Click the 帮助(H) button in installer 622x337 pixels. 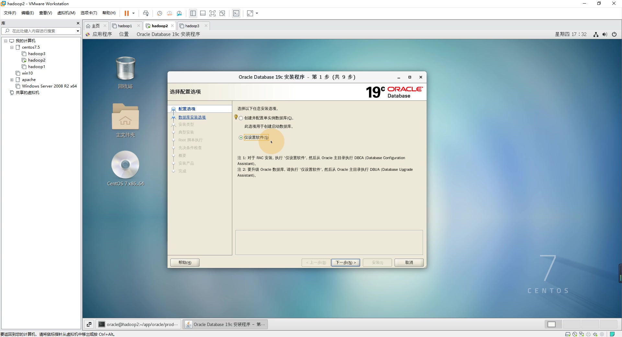tap(185, 262)
